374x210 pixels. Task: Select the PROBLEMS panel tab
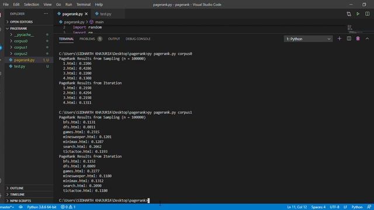91,39
